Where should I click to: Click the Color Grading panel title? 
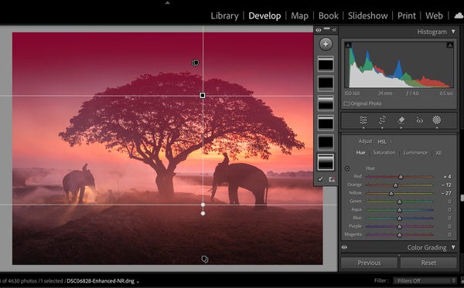(x=427, y=248)
